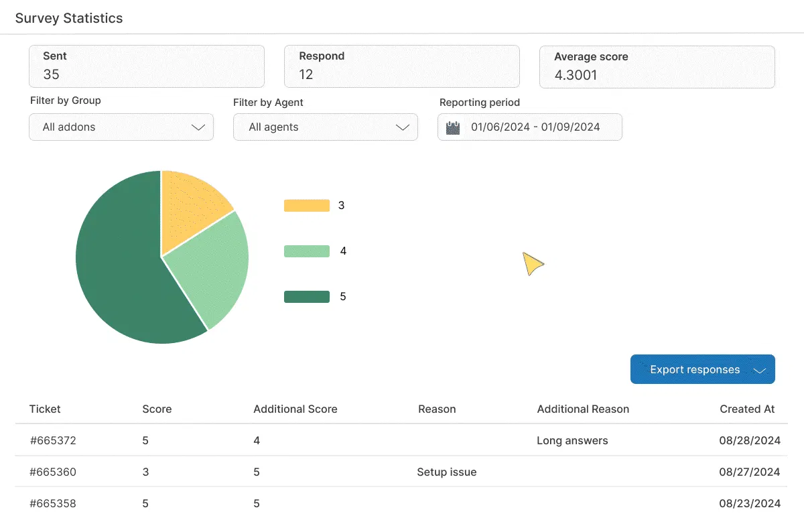Sort by the Created At column header
804x528 pixels.
747,409
